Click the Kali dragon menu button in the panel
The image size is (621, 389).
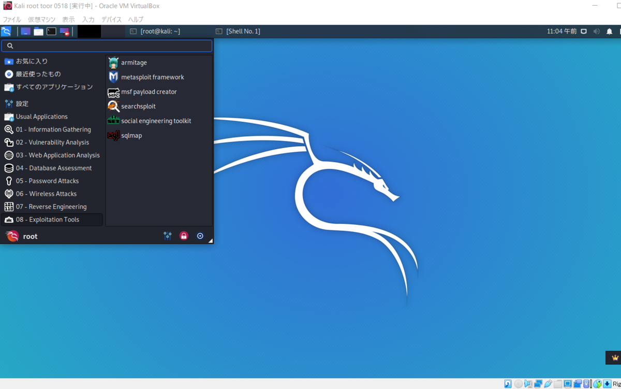(x=6, y=31)
